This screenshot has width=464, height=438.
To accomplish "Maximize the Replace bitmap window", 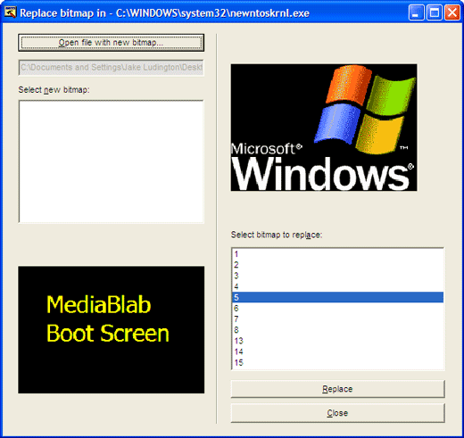I will coord(435,12).
